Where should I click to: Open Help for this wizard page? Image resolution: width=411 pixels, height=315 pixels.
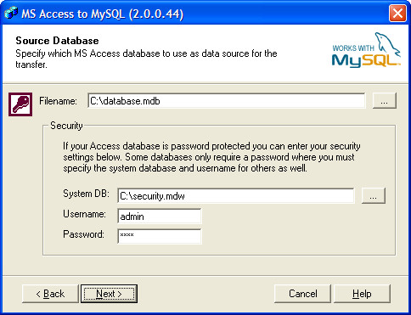pos(362,294)
